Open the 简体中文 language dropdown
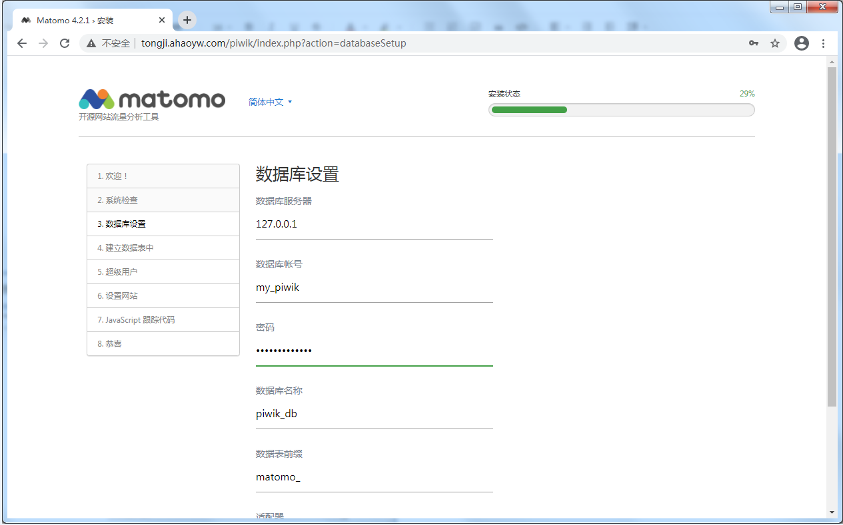843x525 pixels. [271, 102]
